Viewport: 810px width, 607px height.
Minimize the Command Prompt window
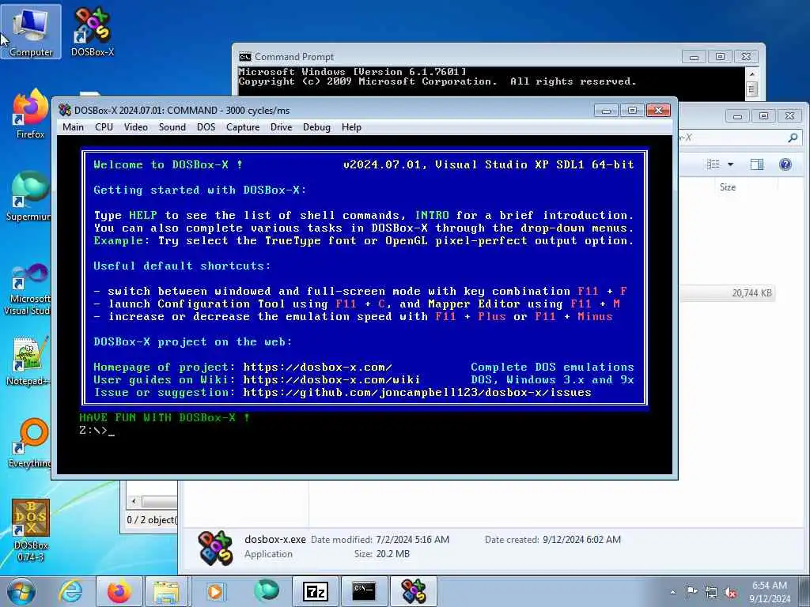[694, 57]
